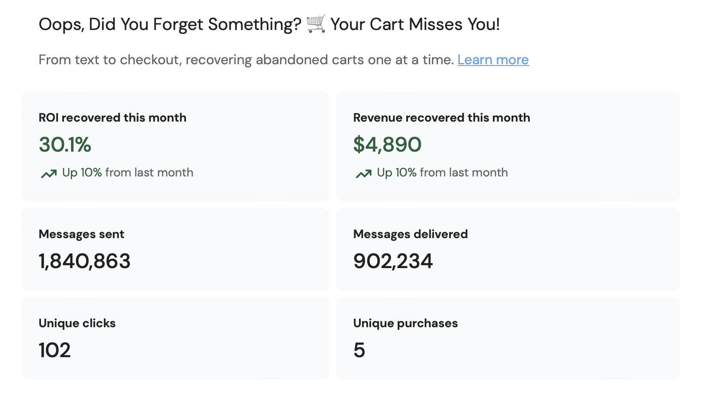
Task: Click the ROI upward trend arrow icon
Action: (x=49, y=173)
